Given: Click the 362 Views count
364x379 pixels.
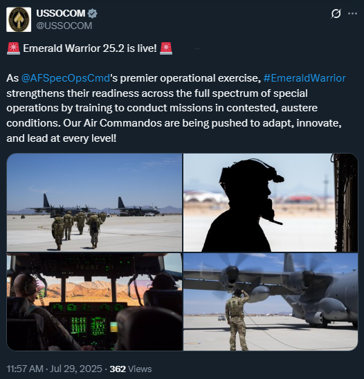Looking at the screenshot, I should coord(131,369).
